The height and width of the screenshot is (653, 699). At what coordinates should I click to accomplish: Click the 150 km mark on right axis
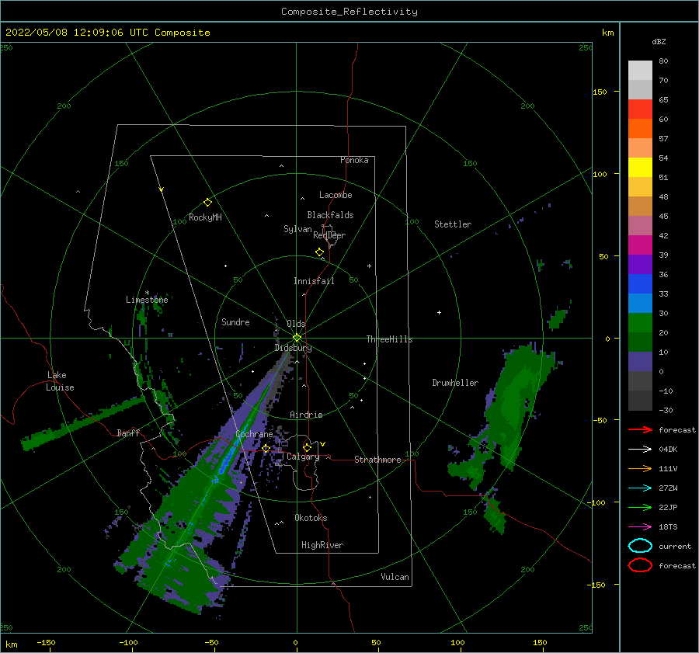(x=600, y=92)
